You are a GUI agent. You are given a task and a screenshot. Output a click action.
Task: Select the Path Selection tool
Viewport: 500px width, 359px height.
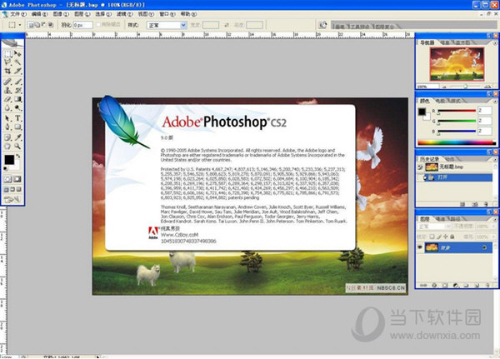(x=8, y=118)
